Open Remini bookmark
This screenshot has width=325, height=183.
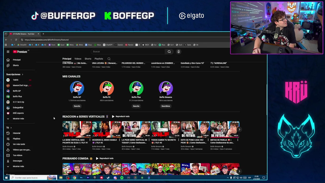point(129,45)
